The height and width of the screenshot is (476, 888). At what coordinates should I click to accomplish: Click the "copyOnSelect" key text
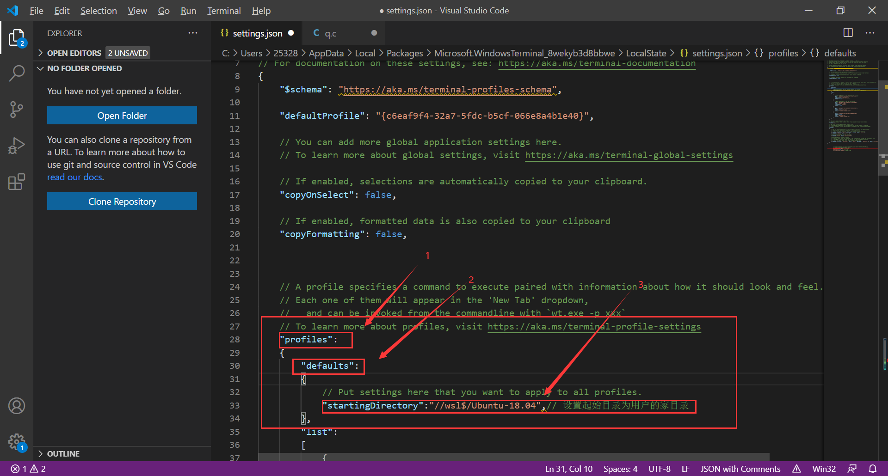tap(317, 195)
